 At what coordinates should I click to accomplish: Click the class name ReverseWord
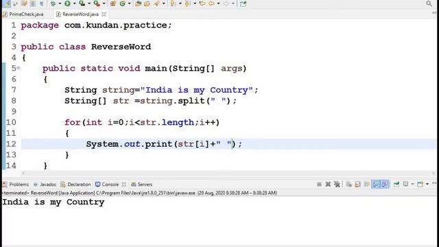click(x=121, y=47)
